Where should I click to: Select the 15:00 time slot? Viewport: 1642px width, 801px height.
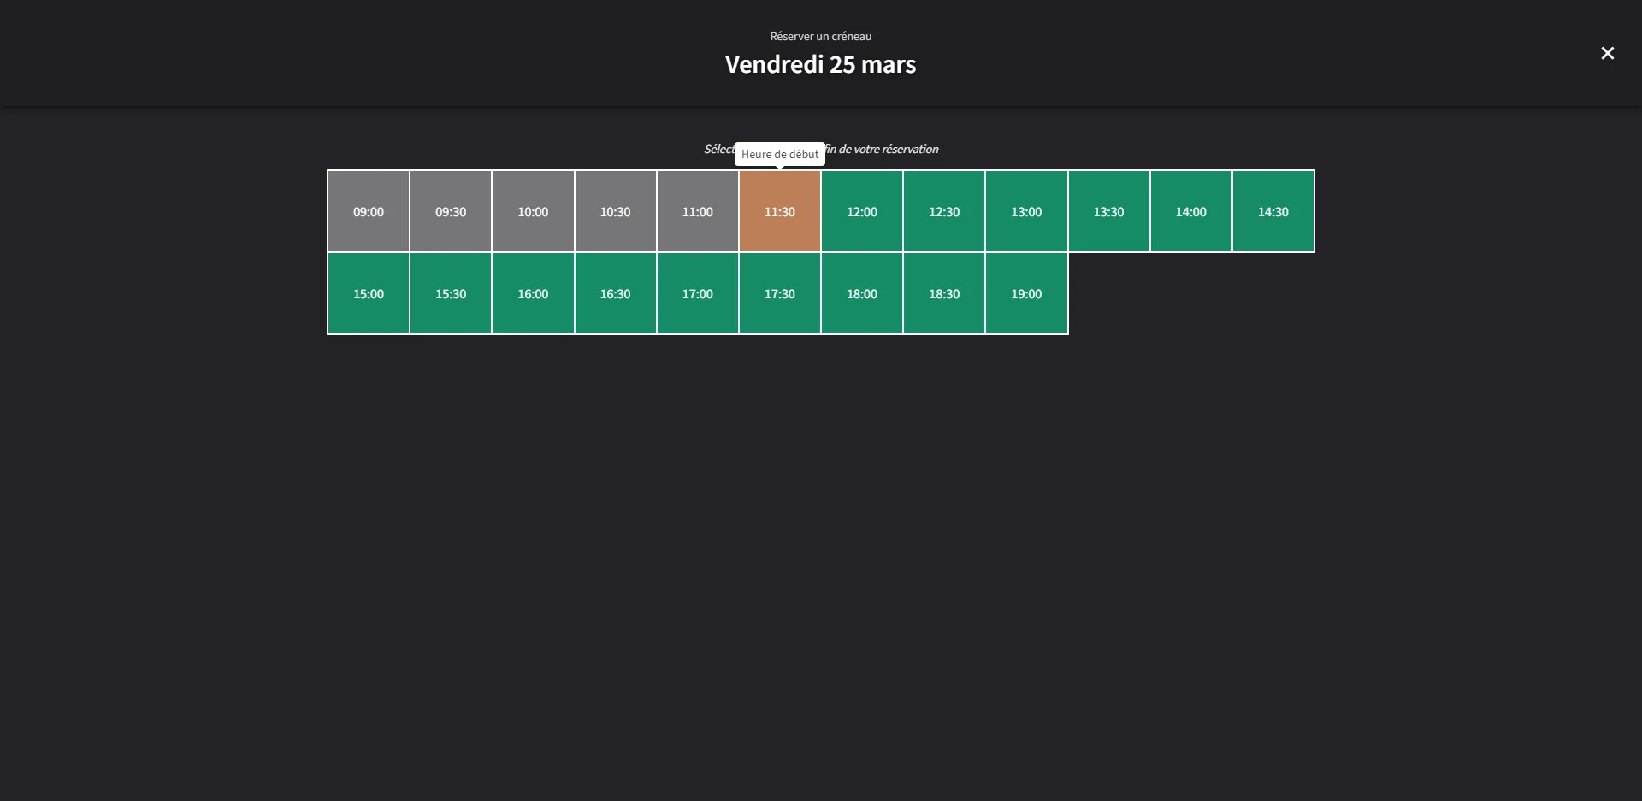pos(369,293)
